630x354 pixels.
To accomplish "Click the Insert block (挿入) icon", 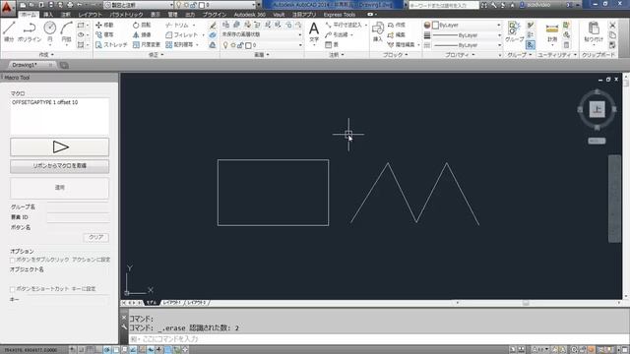I will pos(378,31).
